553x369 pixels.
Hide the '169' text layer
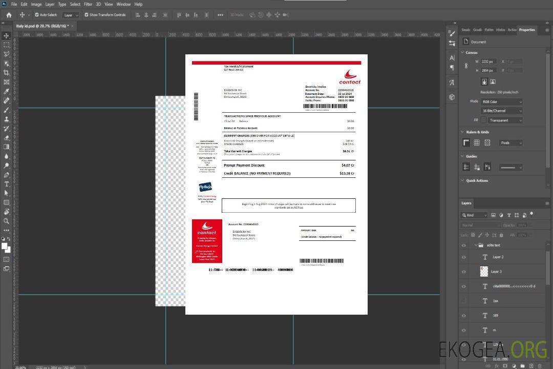tap(464, 315)
